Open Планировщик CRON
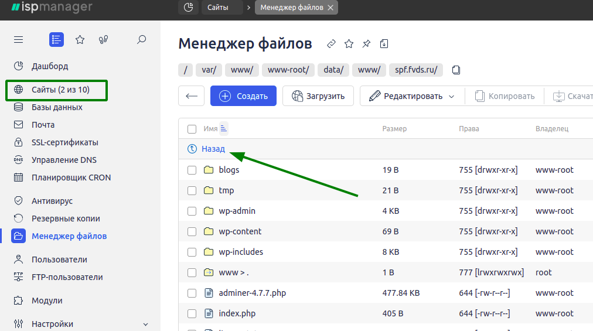The width and height of the screenshot is (593, 331). pyautogui.click(x=71, y=178)
